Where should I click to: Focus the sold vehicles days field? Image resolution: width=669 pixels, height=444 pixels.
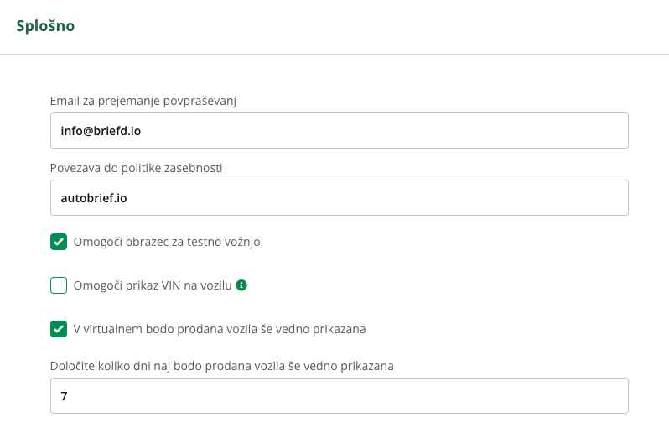click(340, 395)
